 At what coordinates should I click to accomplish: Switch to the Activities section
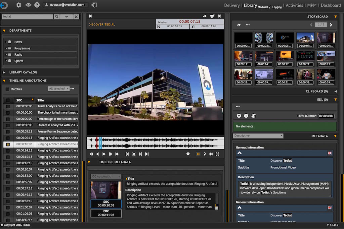294,5
